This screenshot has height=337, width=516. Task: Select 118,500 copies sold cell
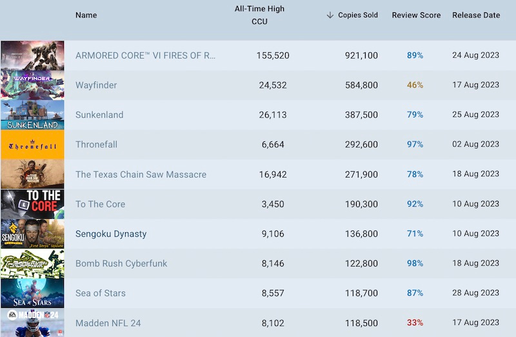tap(361, 323)
